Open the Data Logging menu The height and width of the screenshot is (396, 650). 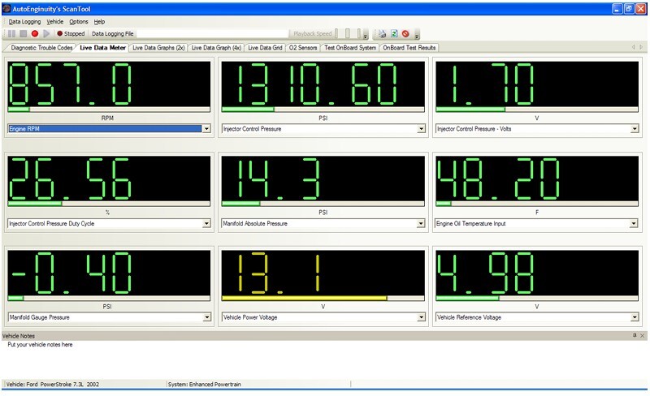25,21
